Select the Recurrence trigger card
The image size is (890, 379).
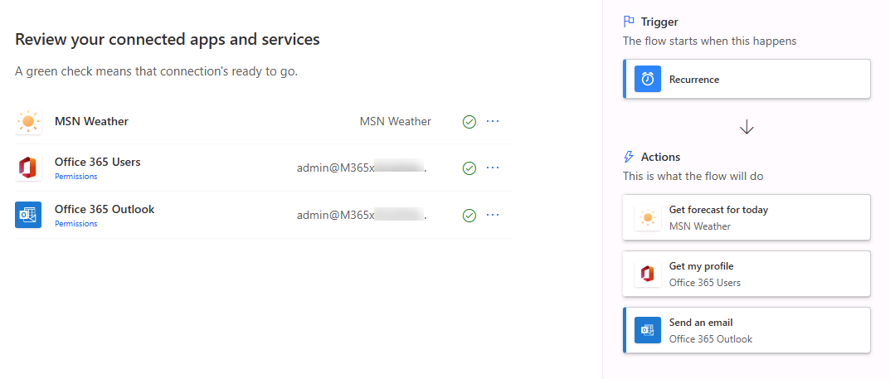pyautogui.click(x=747, y=80)
